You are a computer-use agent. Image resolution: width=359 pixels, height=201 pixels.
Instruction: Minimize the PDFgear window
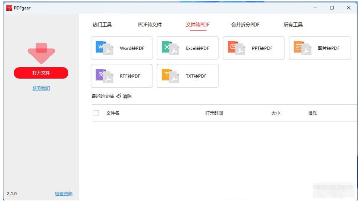(x=315, y=8)
